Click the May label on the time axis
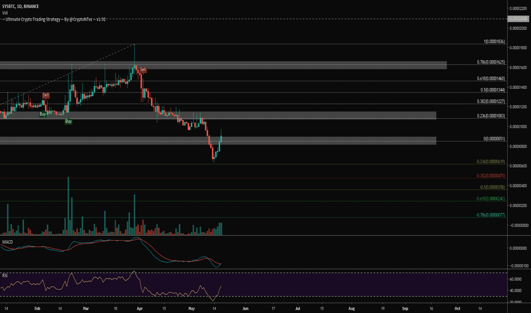Viewport: 531px width, 313px height. coord(191,308)
